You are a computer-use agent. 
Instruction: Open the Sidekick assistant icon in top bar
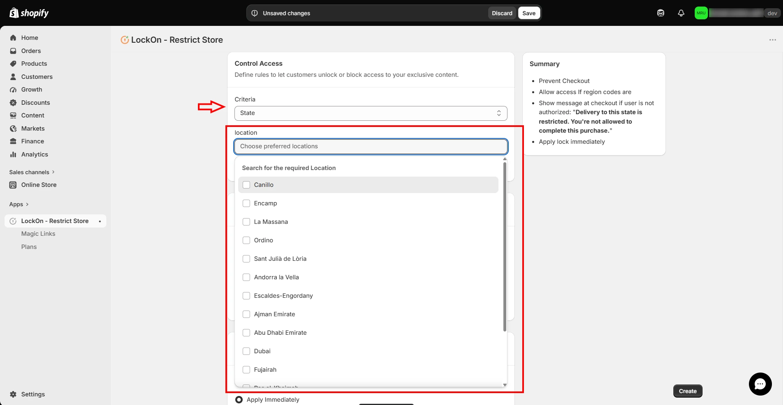[661, 13]
